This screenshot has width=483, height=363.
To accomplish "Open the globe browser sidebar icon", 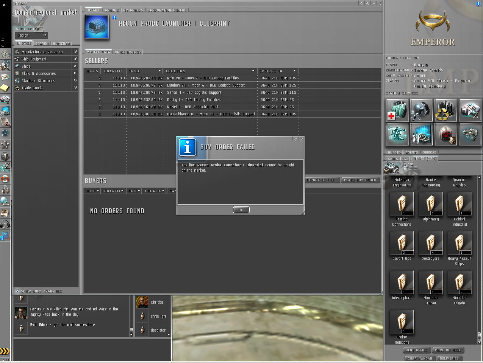I will 5,202.
